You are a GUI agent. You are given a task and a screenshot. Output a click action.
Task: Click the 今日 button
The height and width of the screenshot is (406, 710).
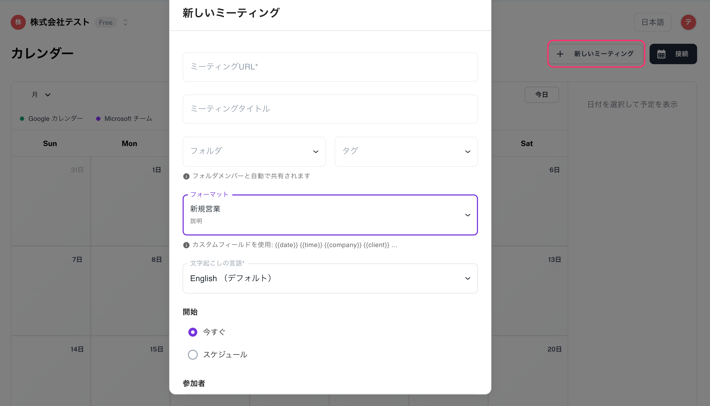(x=542, y=95)
